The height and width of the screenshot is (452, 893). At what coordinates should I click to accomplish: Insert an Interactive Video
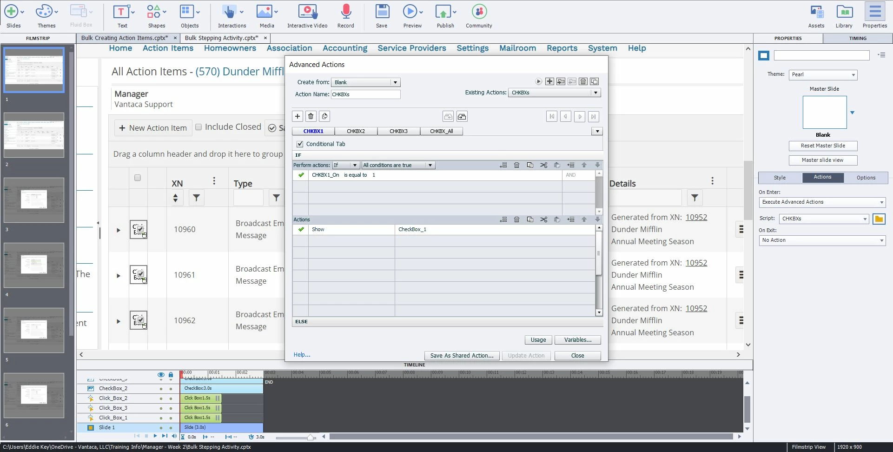pos(307,16)
